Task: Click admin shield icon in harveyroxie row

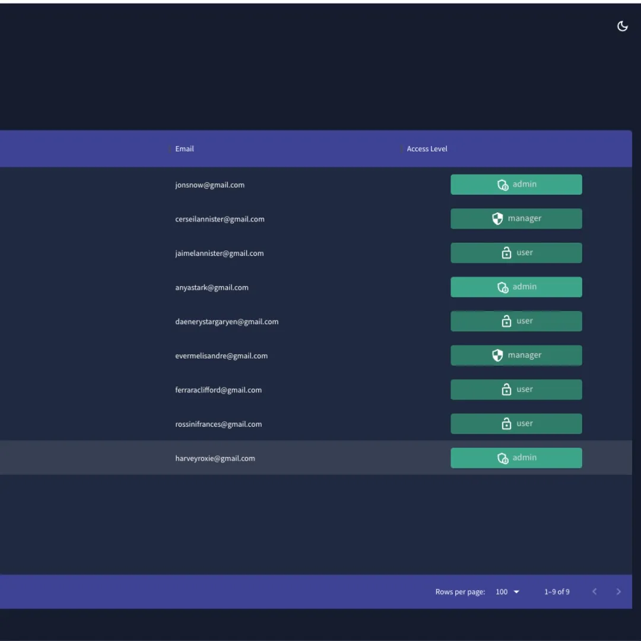Action: point(503,458)
